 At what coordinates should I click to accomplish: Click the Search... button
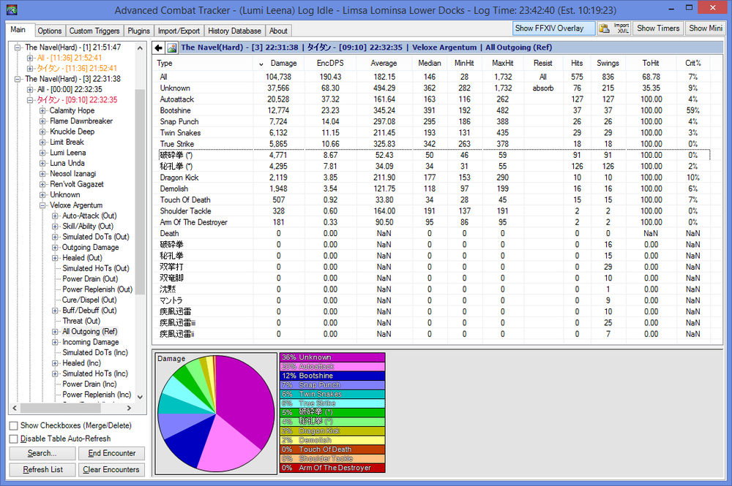42,453
